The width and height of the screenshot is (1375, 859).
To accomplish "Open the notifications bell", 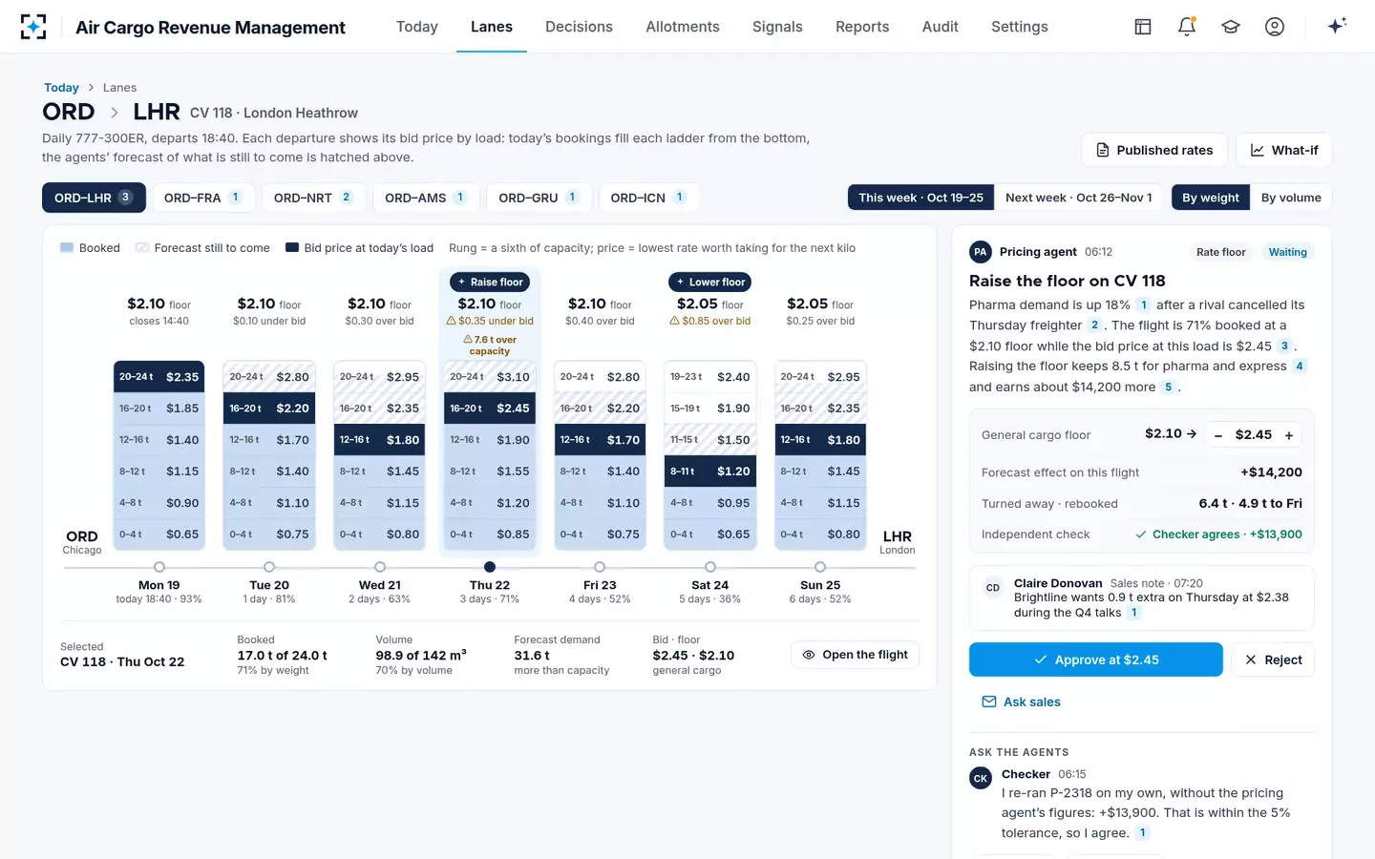I will [1187, 27].
